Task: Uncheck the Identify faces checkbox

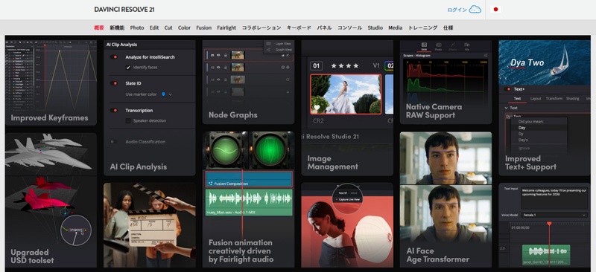Action: tap(128, 67)
